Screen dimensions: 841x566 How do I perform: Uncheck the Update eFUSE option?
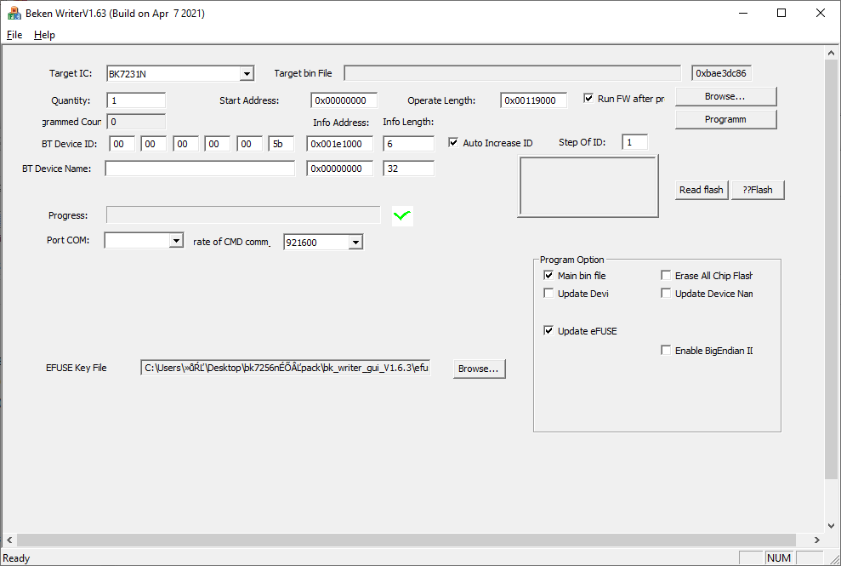tap(549, 330)
